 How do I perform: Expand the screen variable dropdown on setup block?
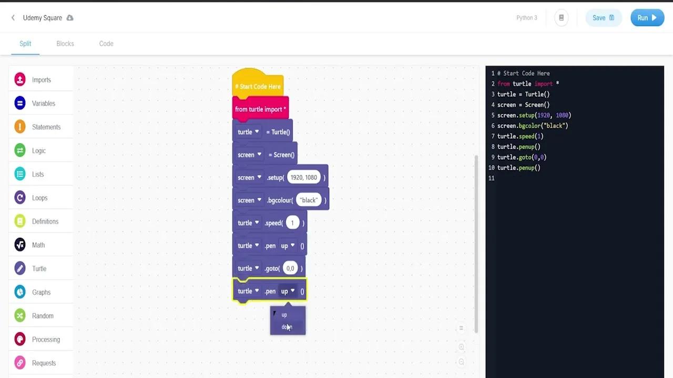pos(259,177)
